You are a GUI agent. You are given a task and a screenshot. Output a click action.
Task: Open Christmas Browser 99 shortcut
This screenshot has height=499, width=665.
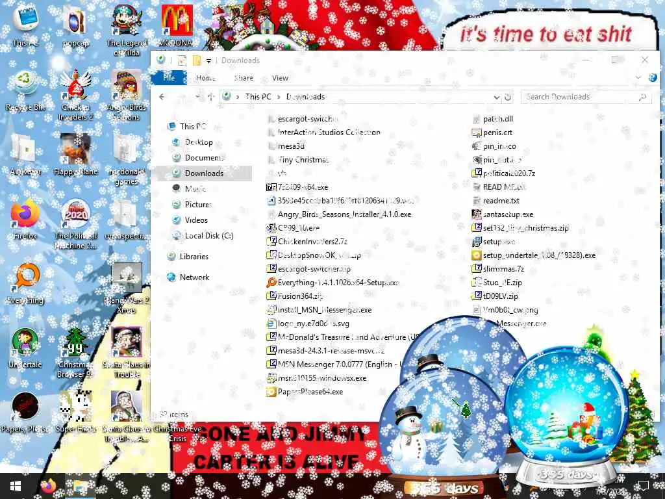pos(75,352)
